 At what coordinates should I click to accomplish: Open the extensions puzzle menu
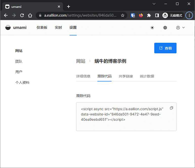tap(149, 15)
